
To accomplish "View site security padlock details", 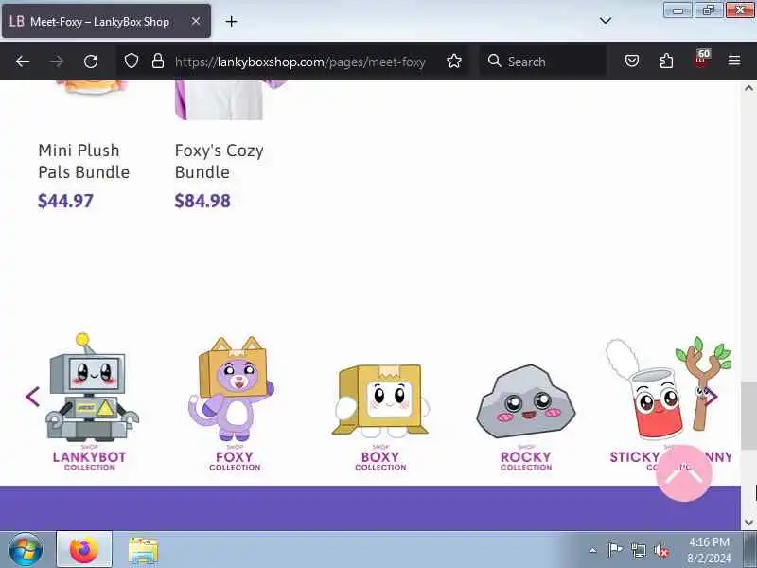I will tap(158, 61).
